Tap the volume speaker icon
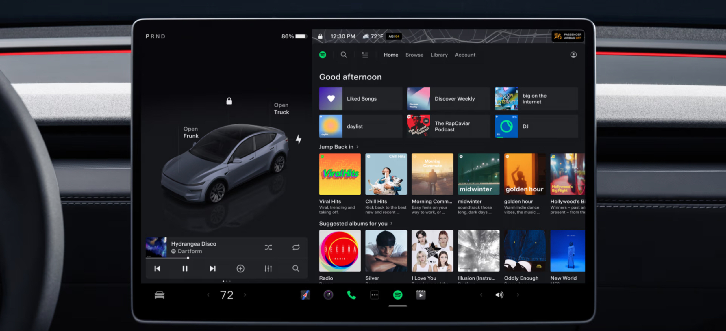The height and width of the screenshot is (331, 726). (x=499, y=295)
